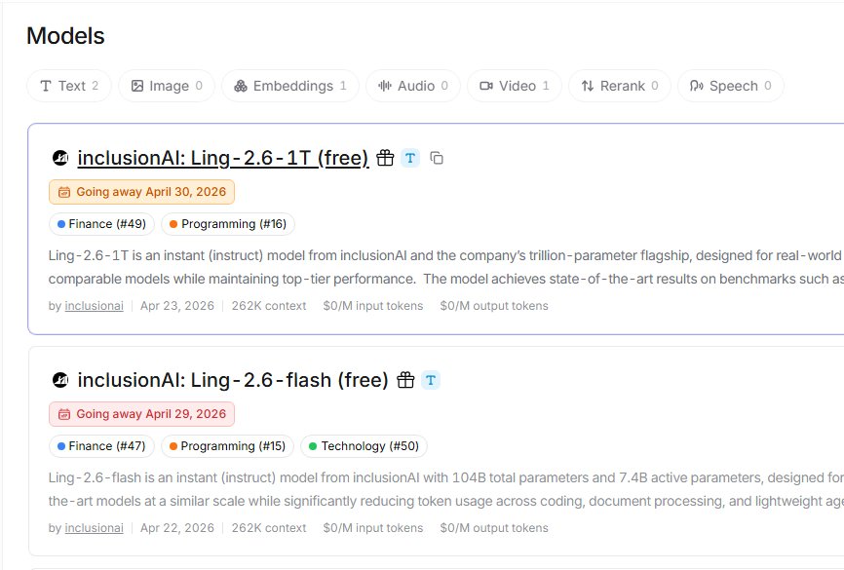Click the Programming (#16) category tag
844x570 pixels.
[x=228, y=224]
